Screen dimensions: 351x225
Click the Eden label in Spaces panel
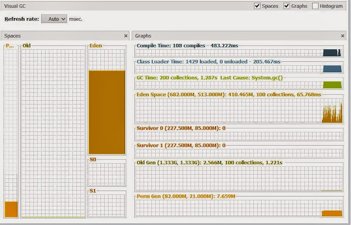(95, 45)
